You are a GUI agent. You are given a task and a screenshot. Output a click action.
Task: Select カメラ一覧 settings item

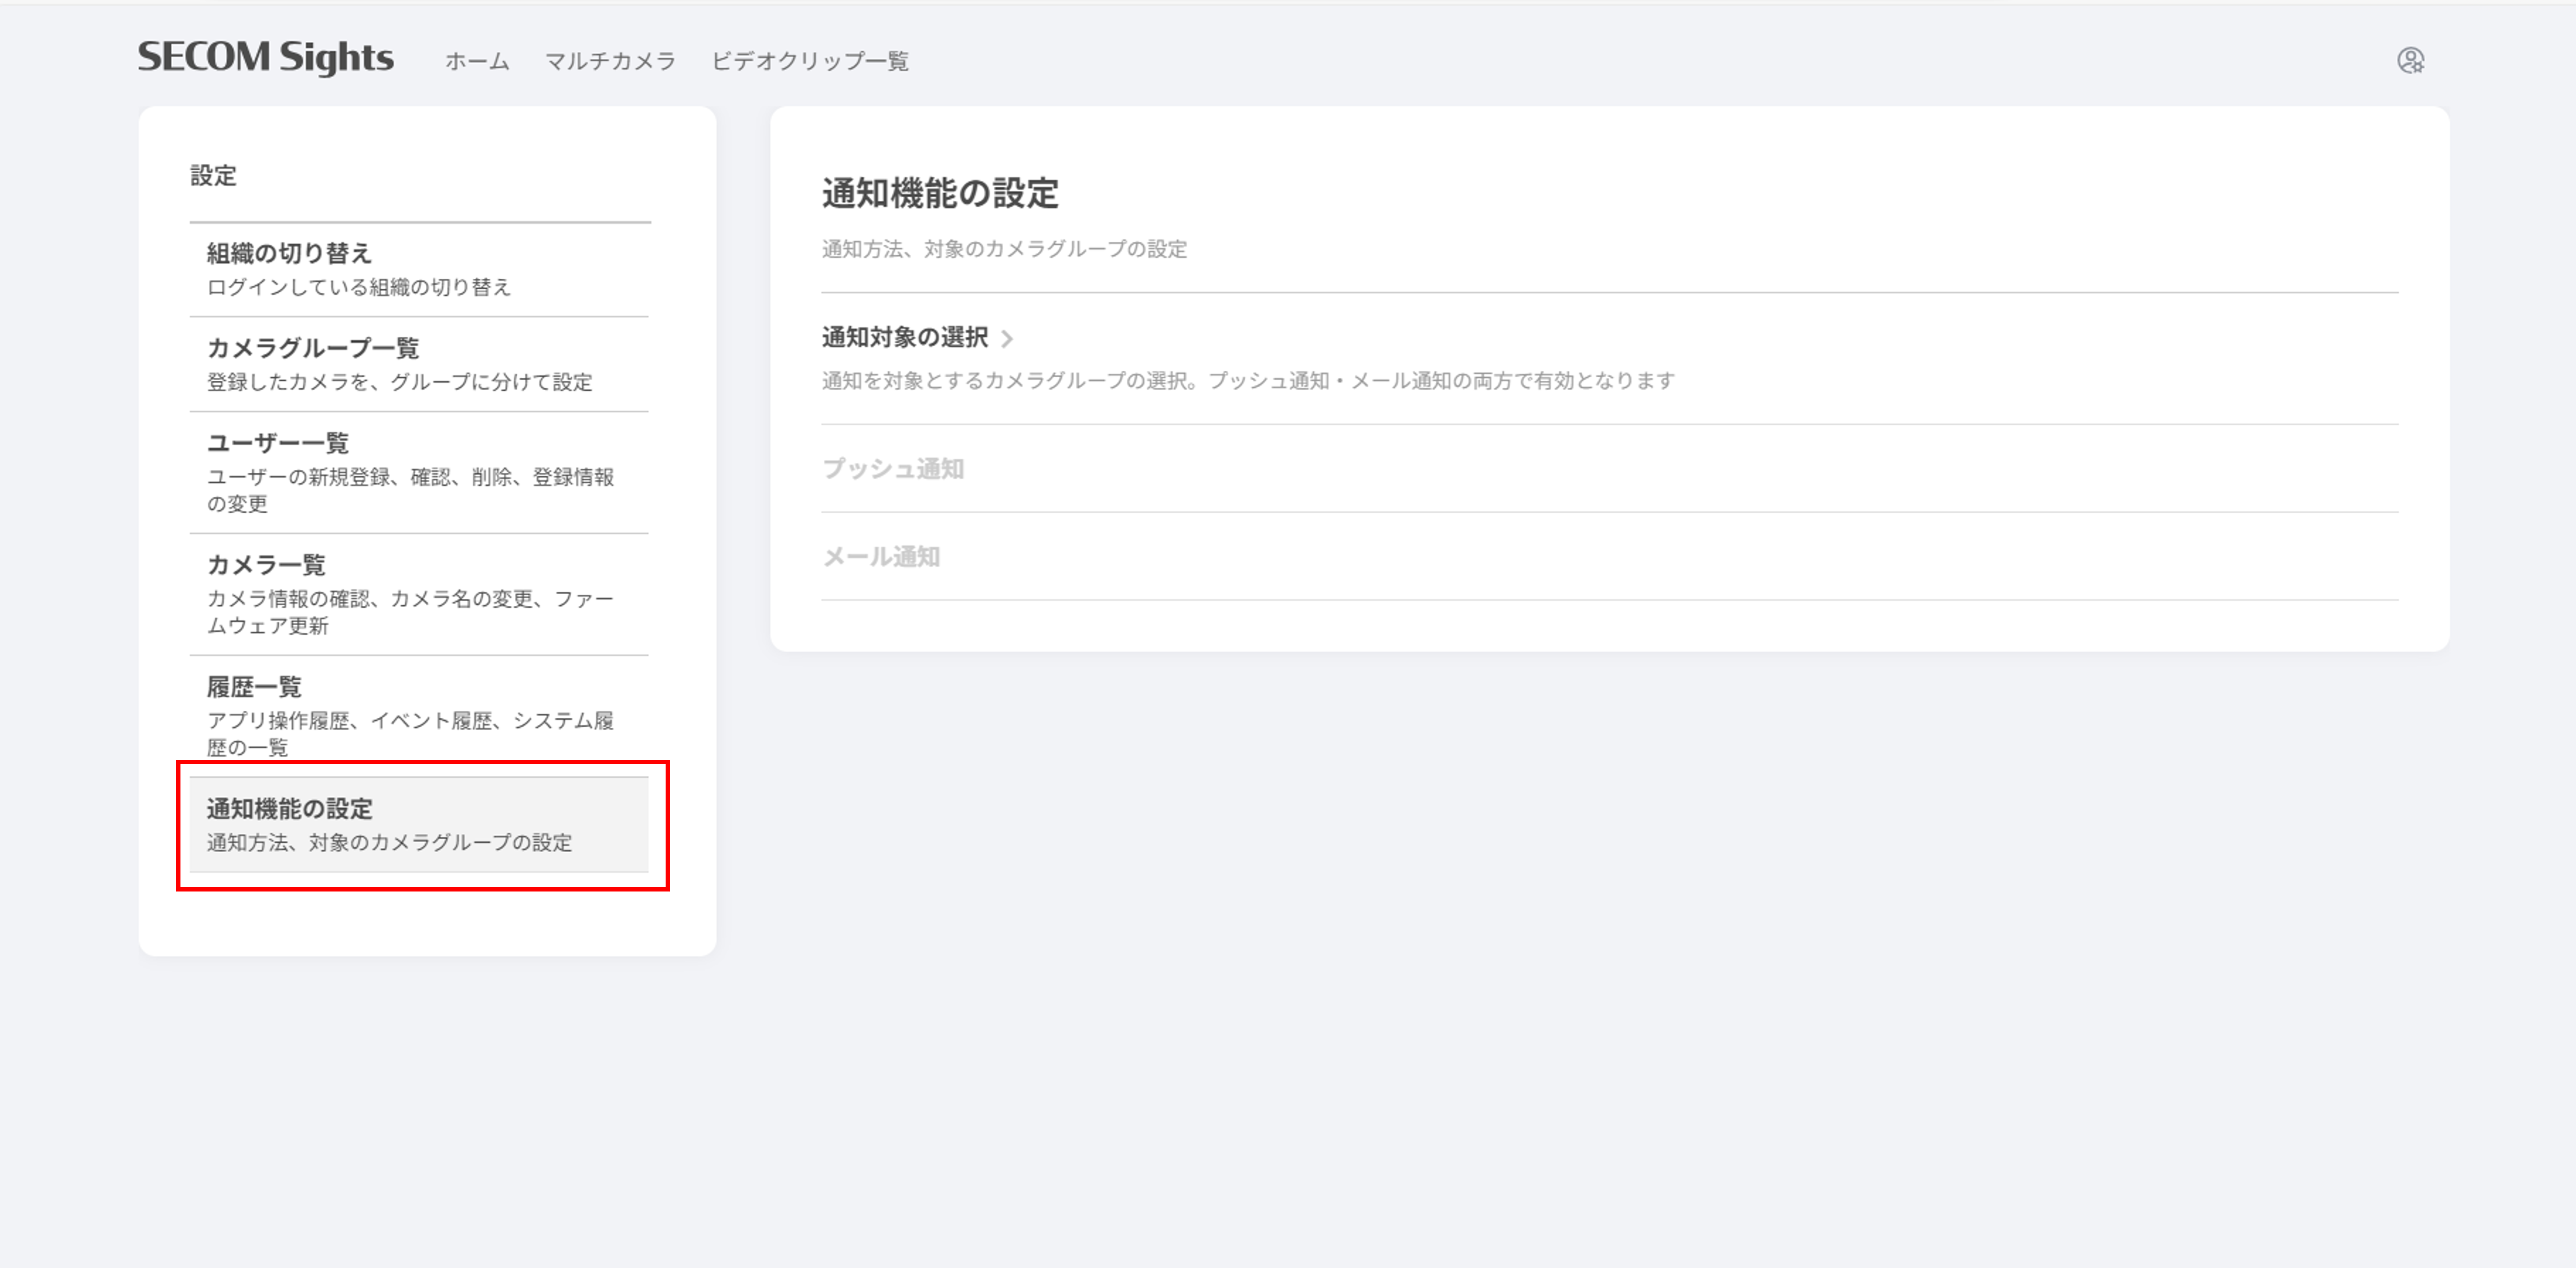point(419,594)
